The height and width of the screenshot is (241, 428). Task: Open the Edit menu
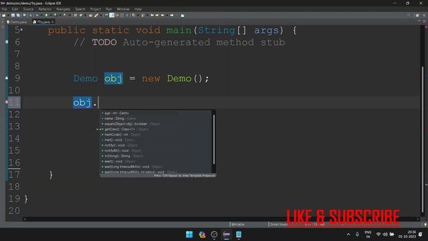tap(15, 9)
